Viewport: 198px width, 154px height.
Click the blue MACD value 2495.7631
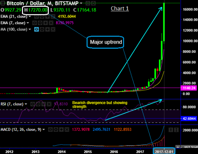[101, 130]
